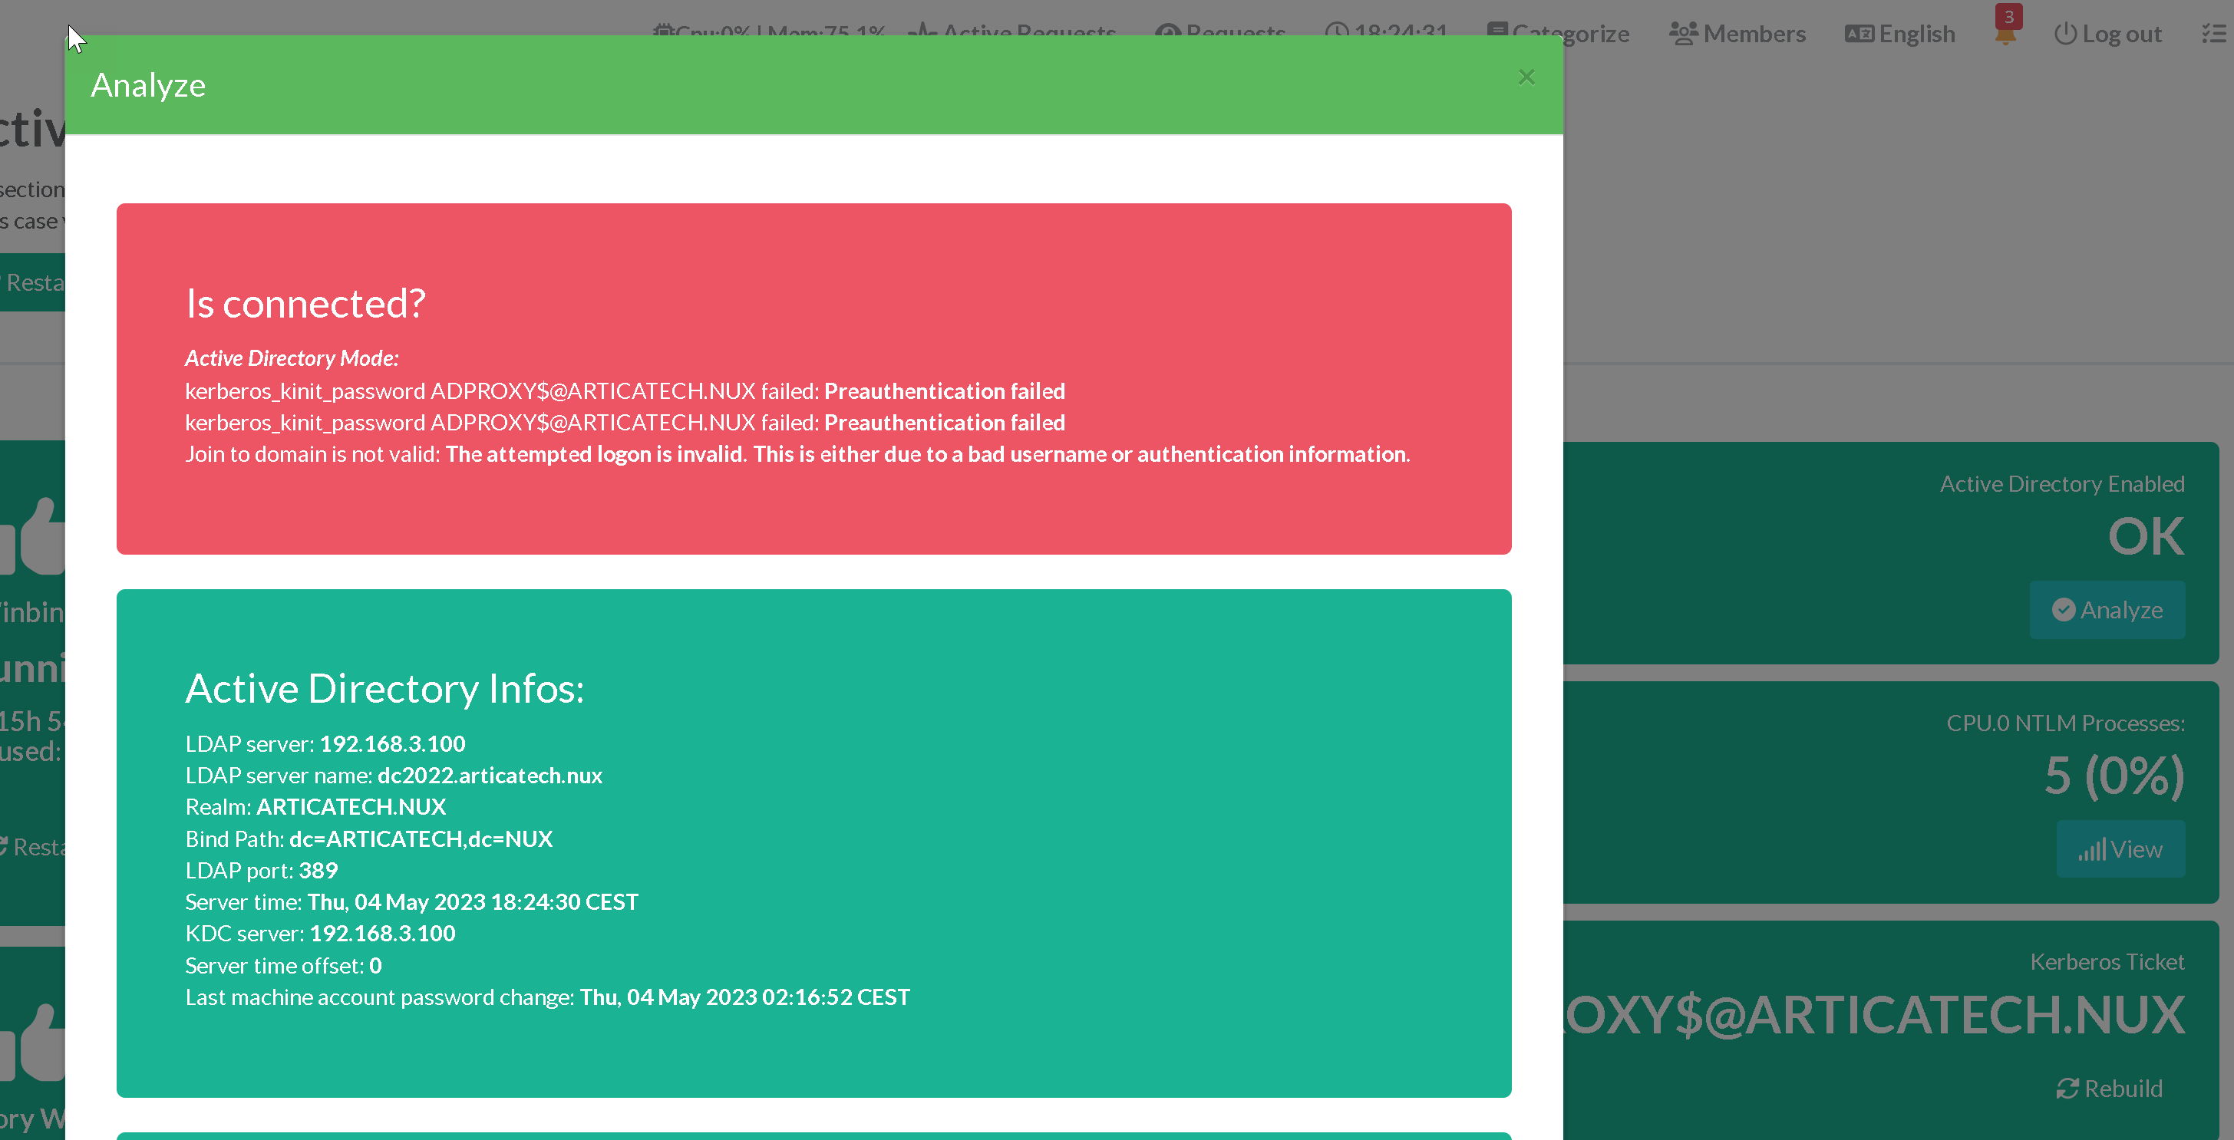Image resolution: width=2234 pixels, height=1140 pixels.
Task: Click the Rebuild refresh icon
Action: [2067, 1088]
